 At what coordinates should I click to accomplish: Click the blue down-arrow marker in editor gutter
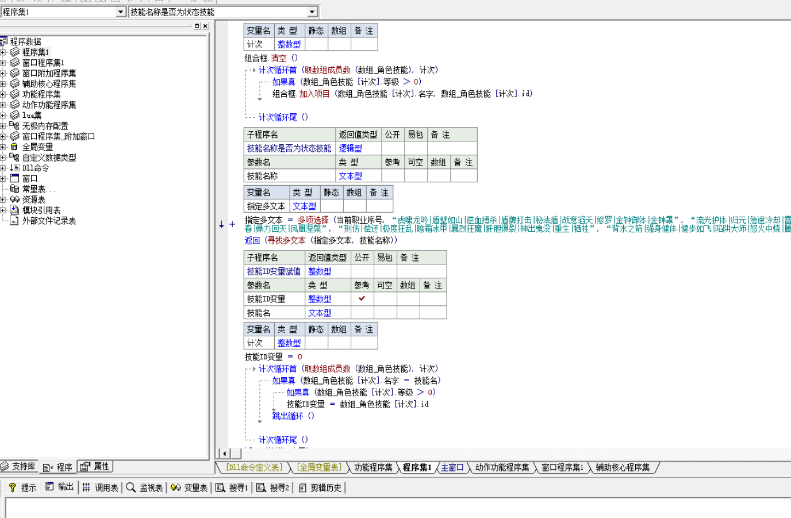tap(221, 224)
